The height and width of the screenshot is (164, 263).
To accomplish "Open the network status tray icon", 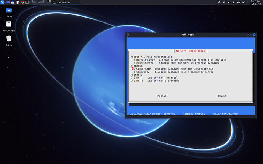I will 229,2.
